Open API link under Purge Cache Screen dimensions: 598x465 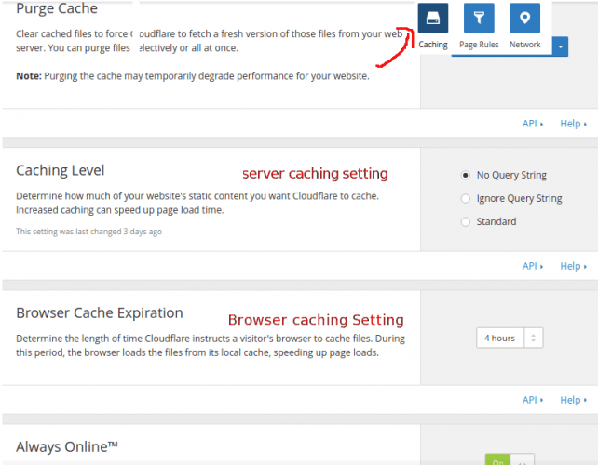click(x=533, y=124)
